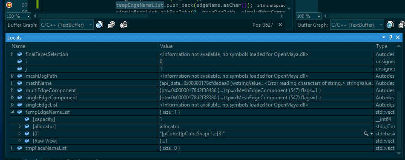Click Pos 3627 label
405x160 pixels.
(x=263, y=25)
